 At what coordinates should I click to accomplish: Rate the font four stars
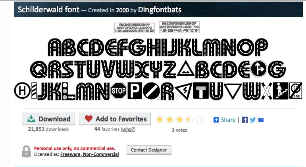click(189, 119)
